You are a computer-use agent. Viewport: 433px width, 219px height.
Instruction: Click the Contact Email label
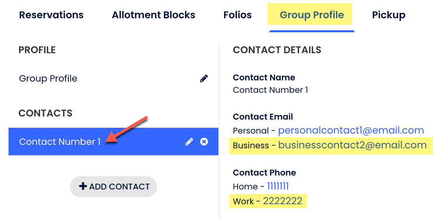click(x=263, y=117)
